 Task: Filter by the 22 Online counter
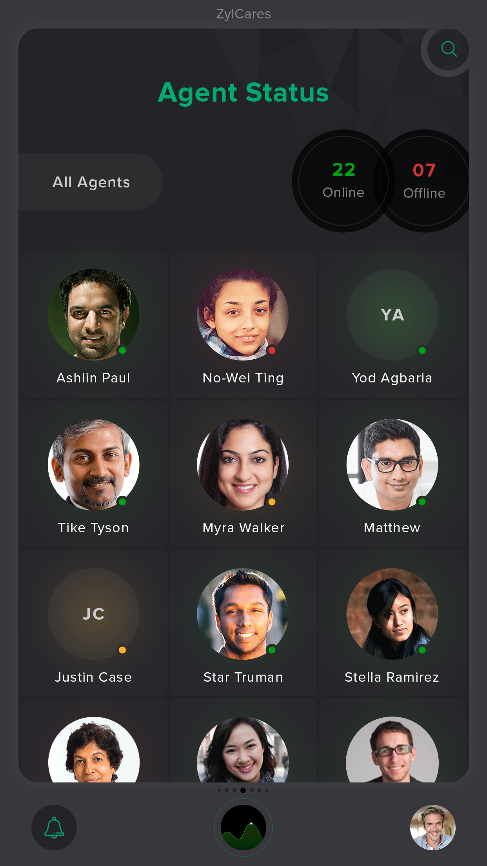(x=343, y=181)
